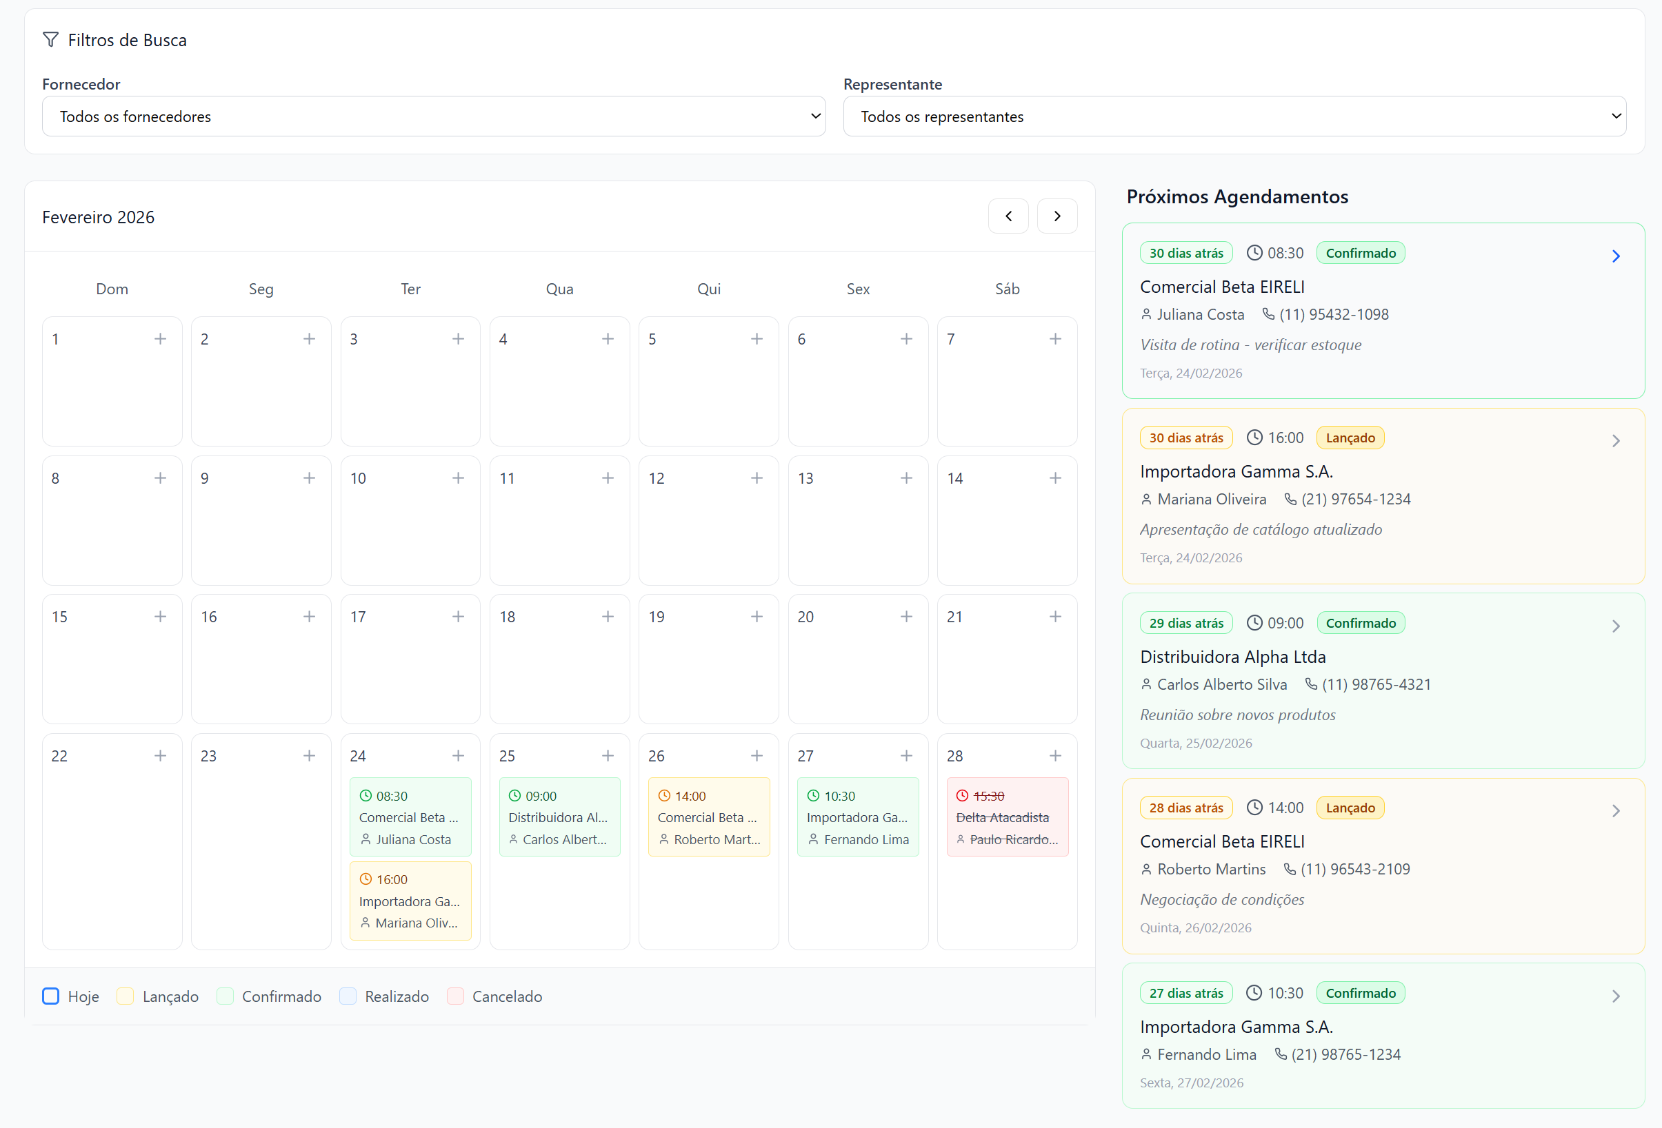Expand Importadora Gamma 16:00 card chevron

pos(1615,442)
